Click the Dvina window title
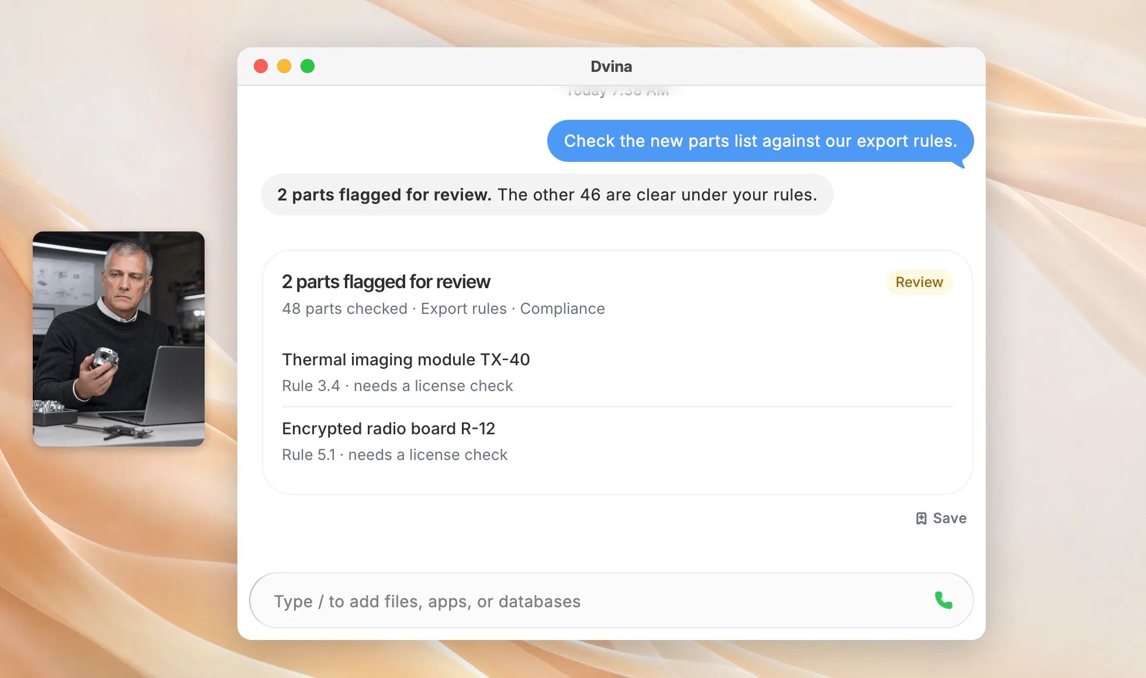 [611, 66]
